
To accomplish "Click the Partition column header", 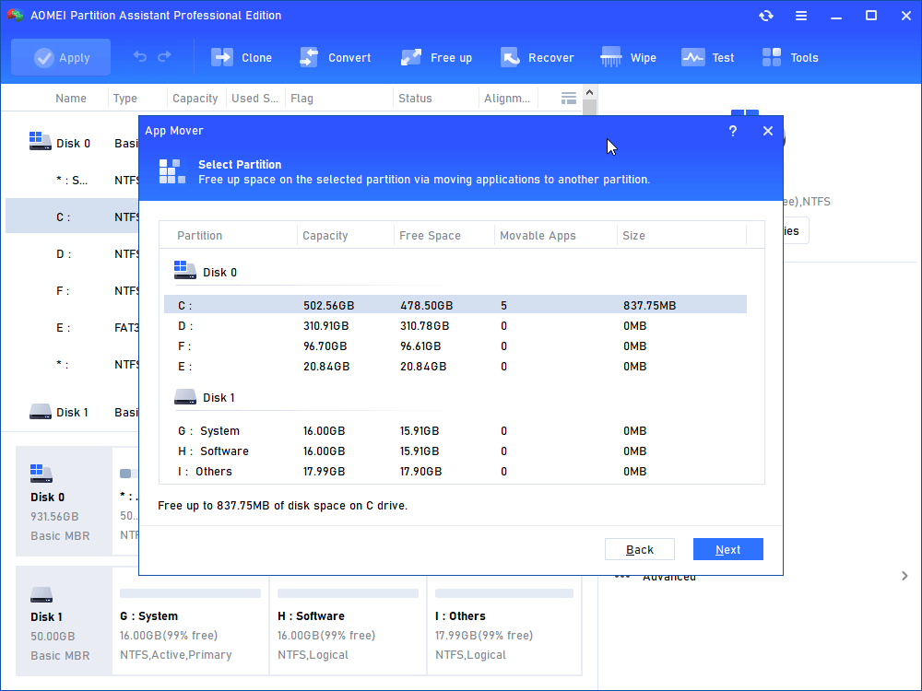I will (x=199, y=236).
